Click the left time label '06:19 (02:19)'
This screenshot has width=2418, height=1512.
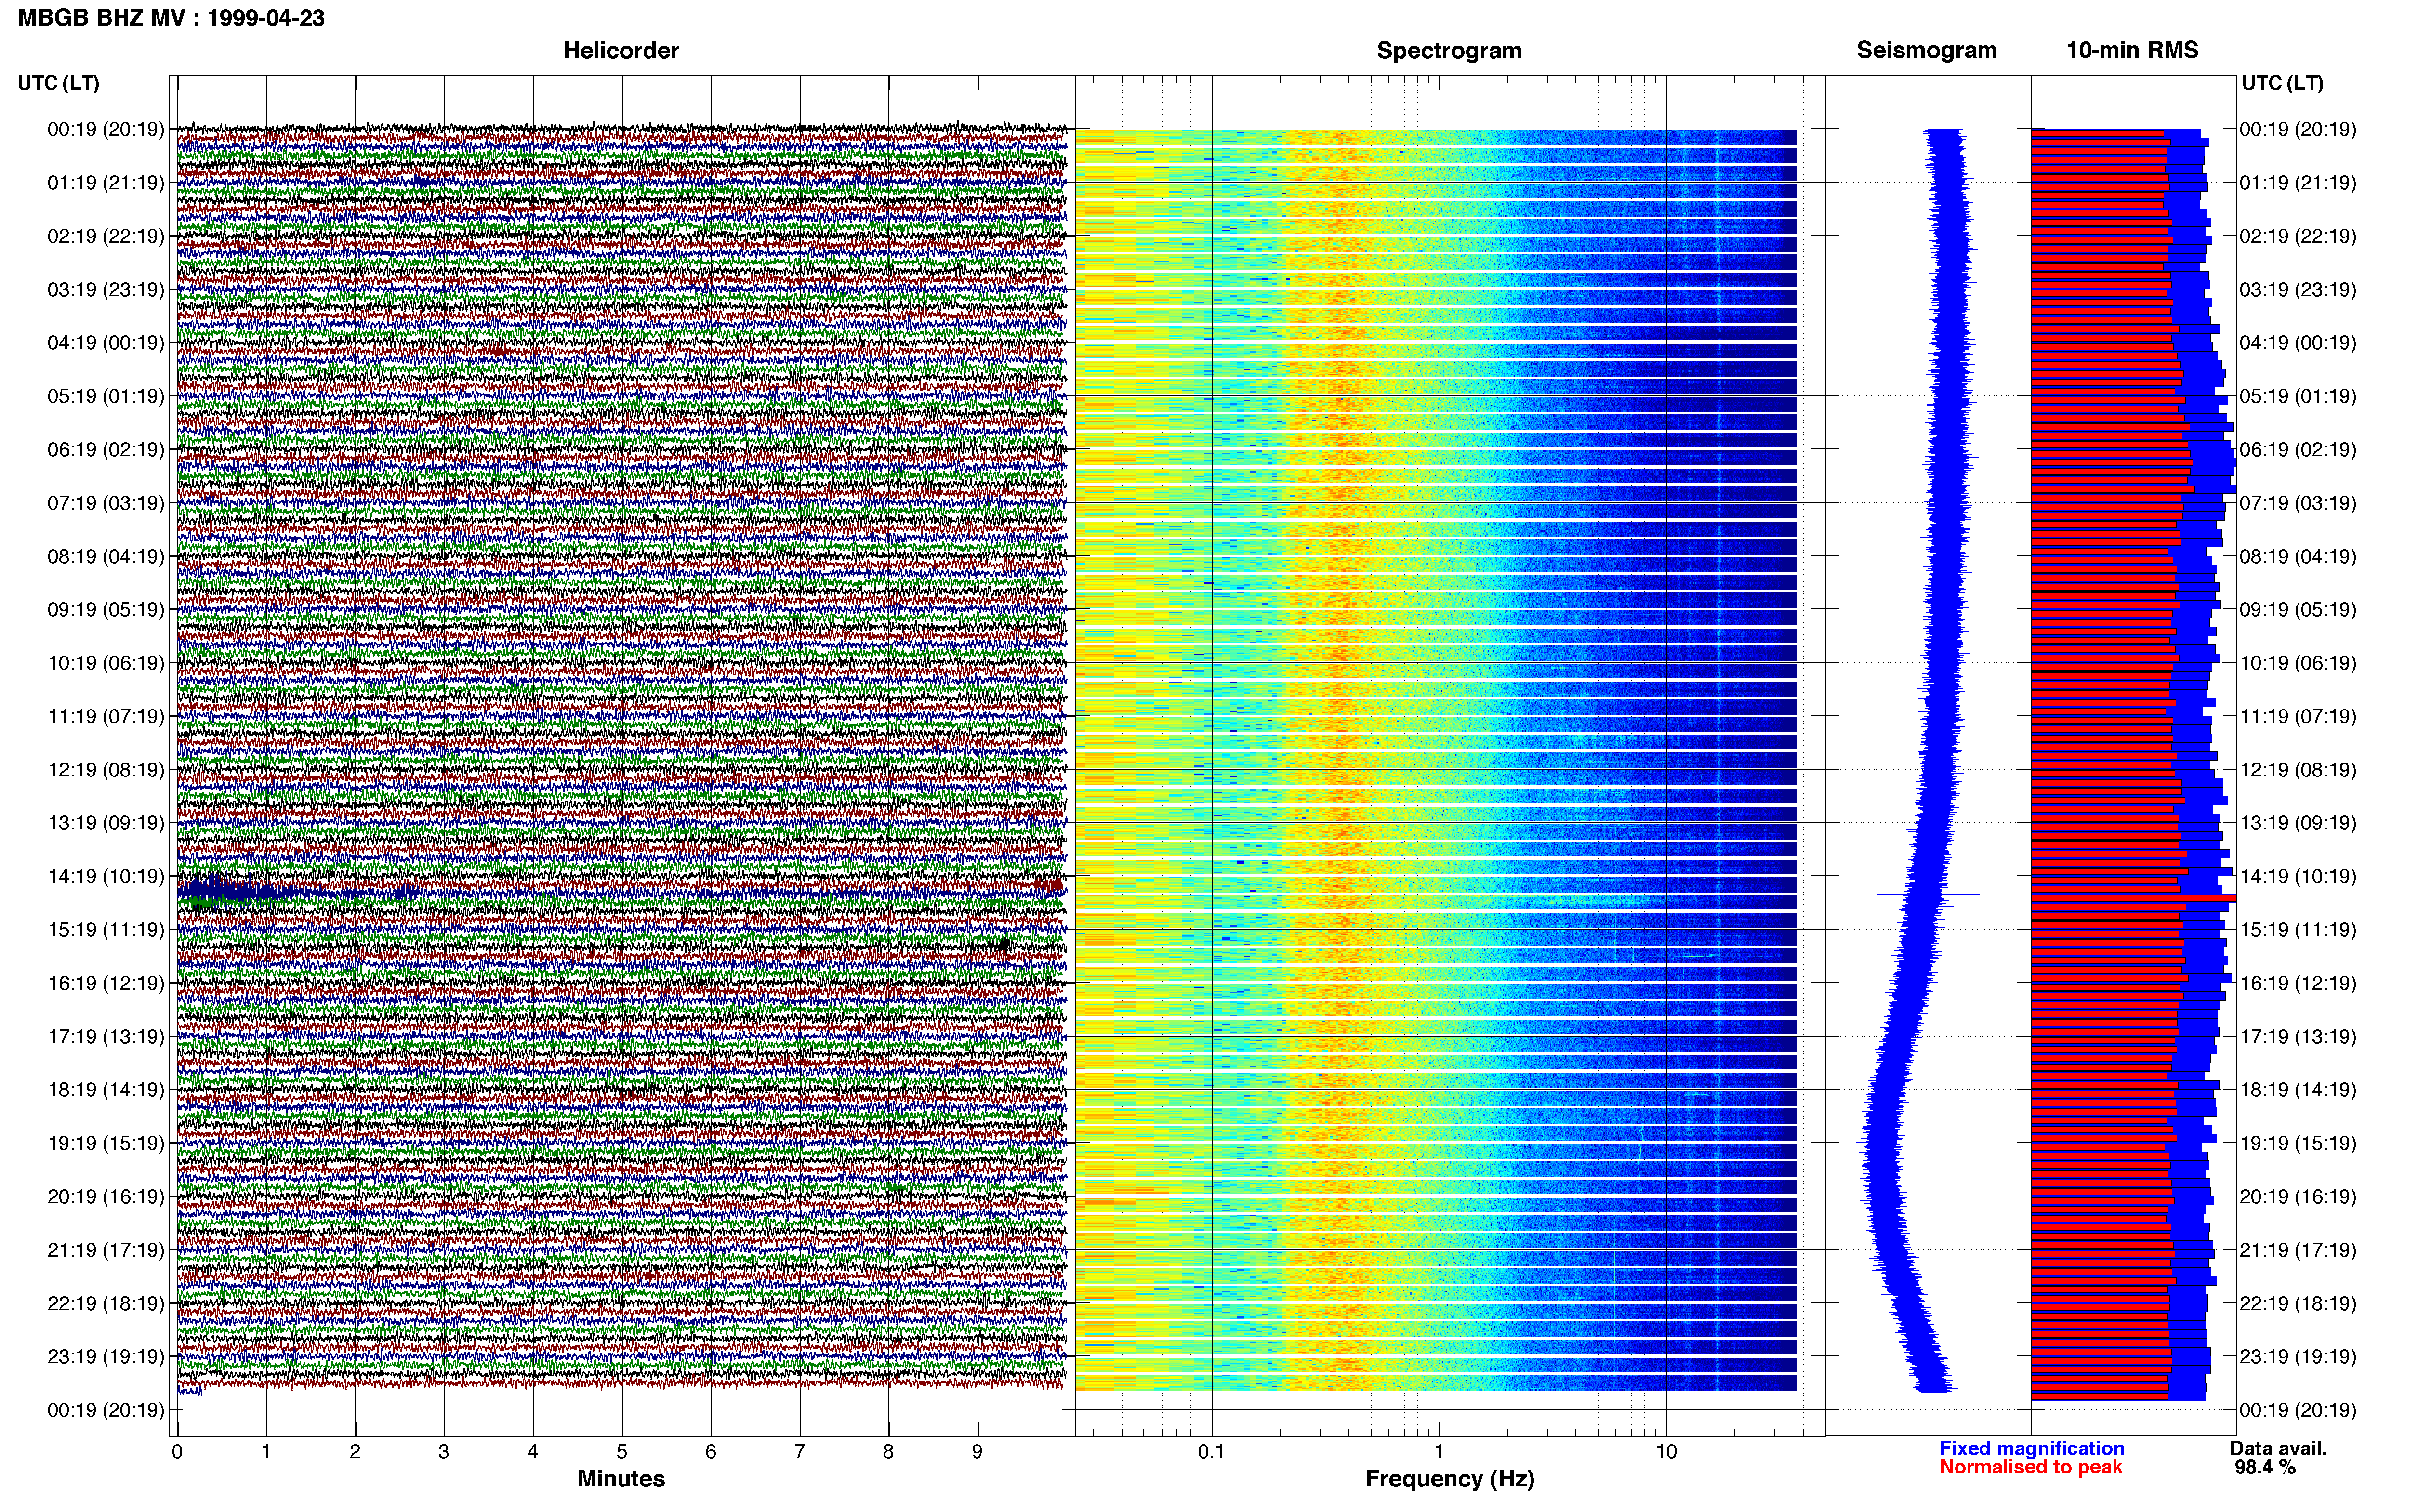(106, 450)
